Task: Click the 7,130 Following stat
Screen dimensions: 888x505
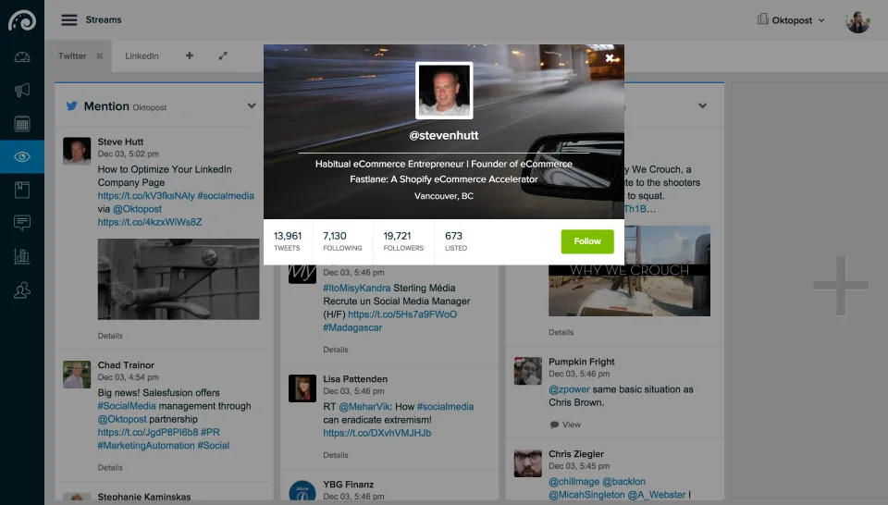Action: [342, 241]
